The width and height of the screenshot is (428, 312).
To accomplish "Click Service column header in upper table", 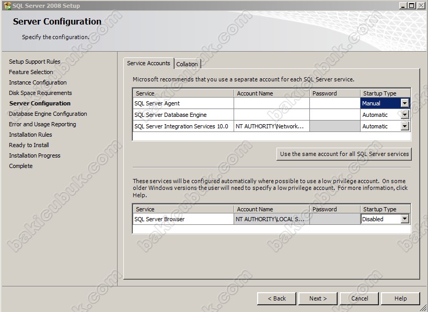I will point(183,93).
